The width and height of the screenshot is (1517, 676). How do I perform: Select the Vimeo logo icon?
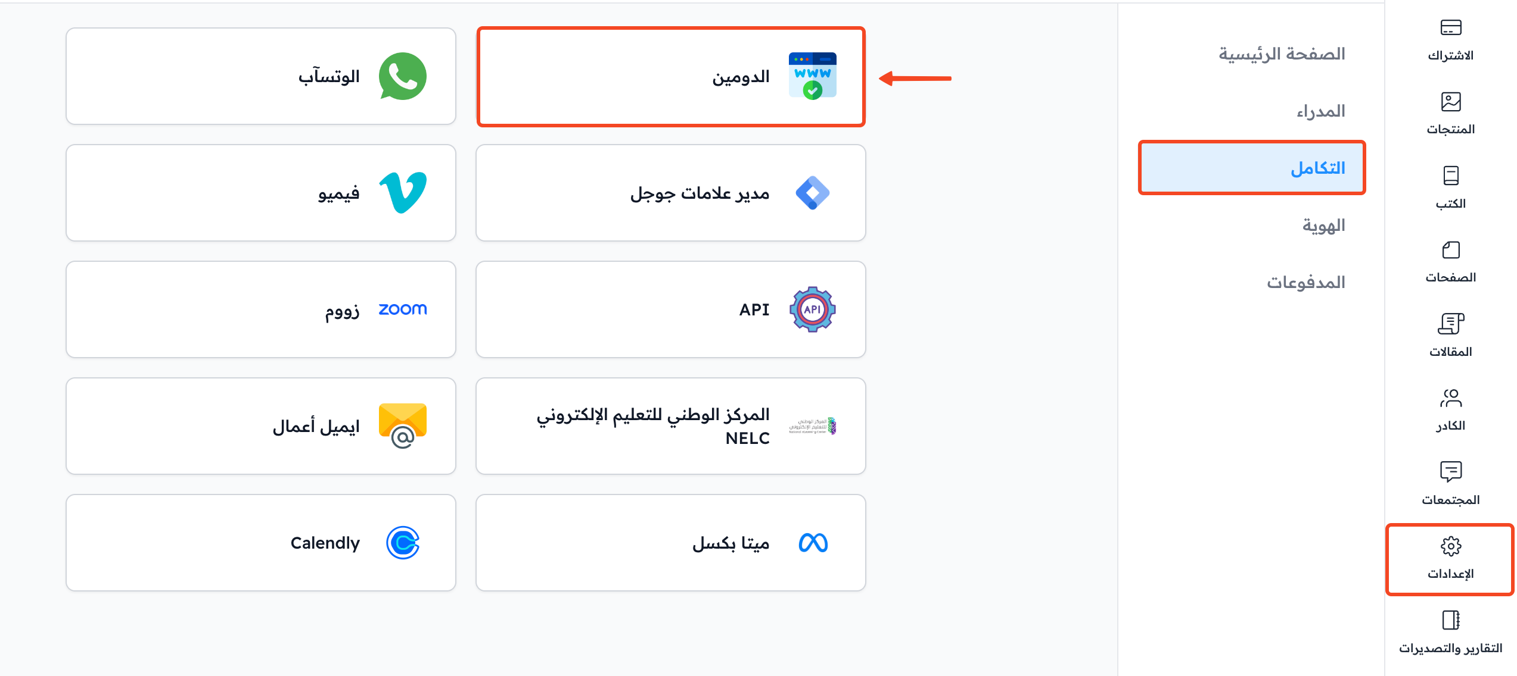coord(403,193)
